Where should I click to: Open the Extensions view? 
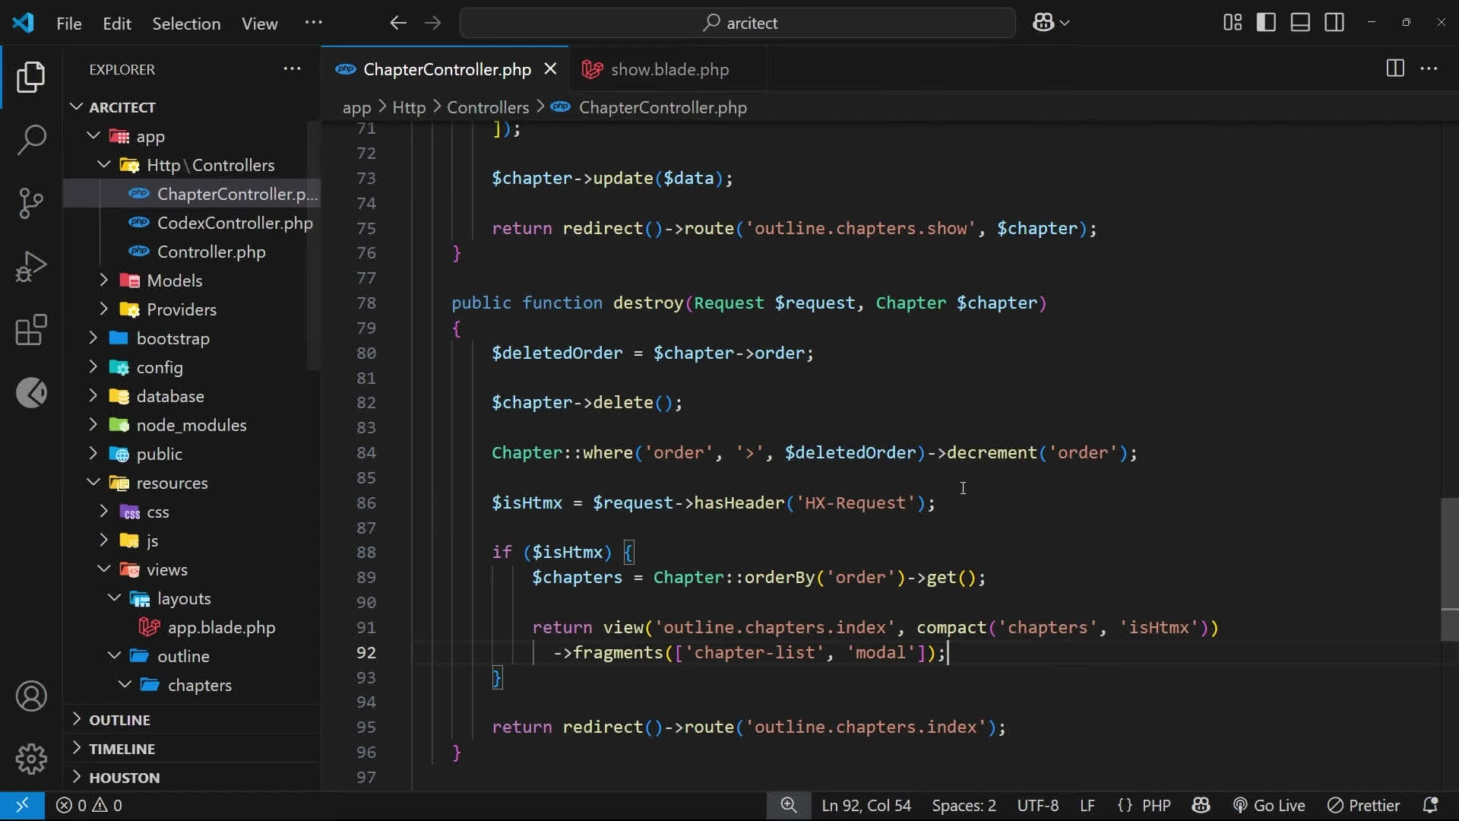pyautogui.click(x=31, y=330)
